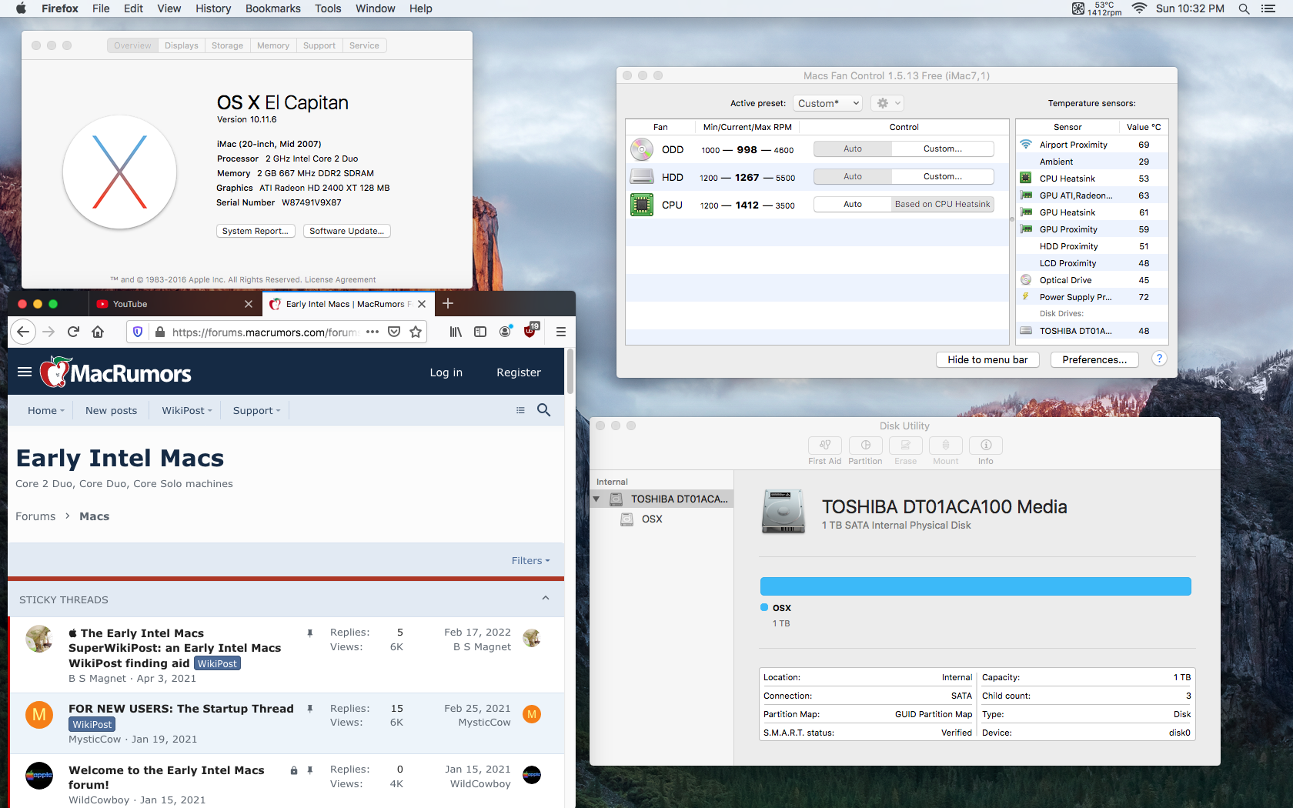Click fan control menu bar status icon

1096,8
